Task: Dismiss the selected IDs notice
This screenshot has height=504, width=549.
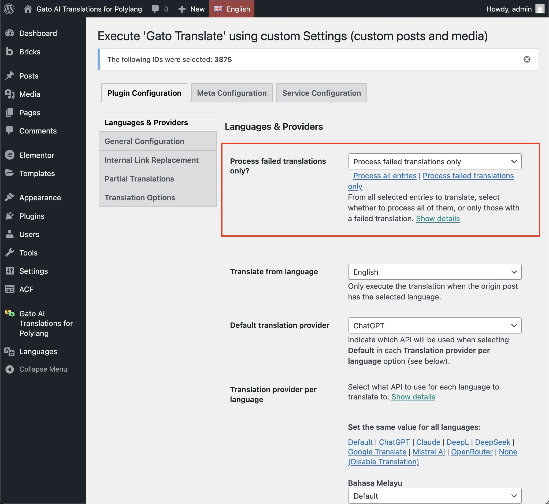Action: (527, 59)
